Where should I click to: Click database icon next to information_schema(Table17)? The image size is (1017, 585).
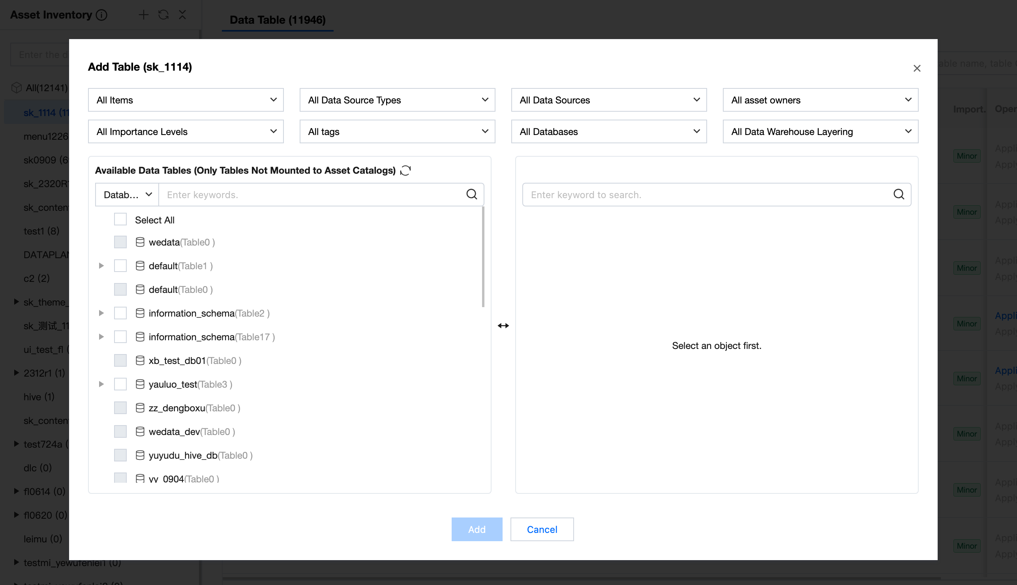click(140, 337)
